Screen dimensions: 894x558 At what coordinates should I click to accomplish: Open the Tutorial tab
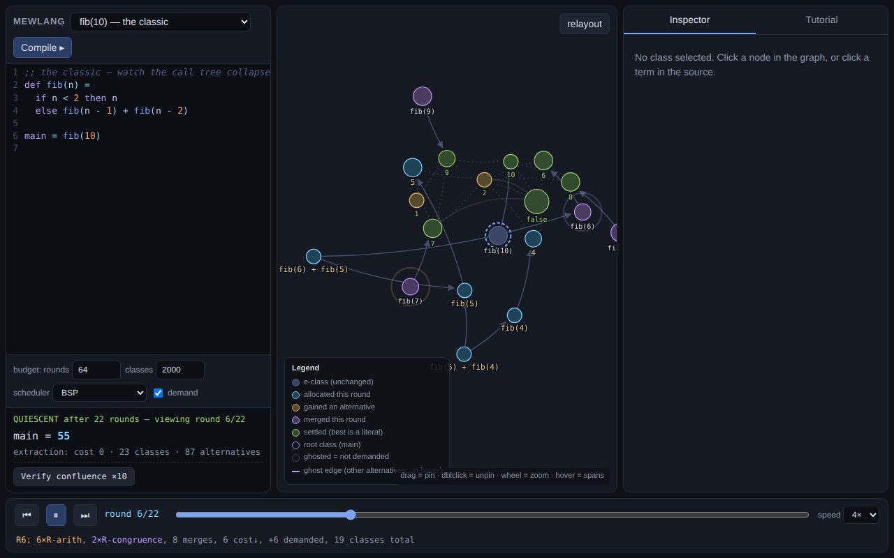(821, 20)
